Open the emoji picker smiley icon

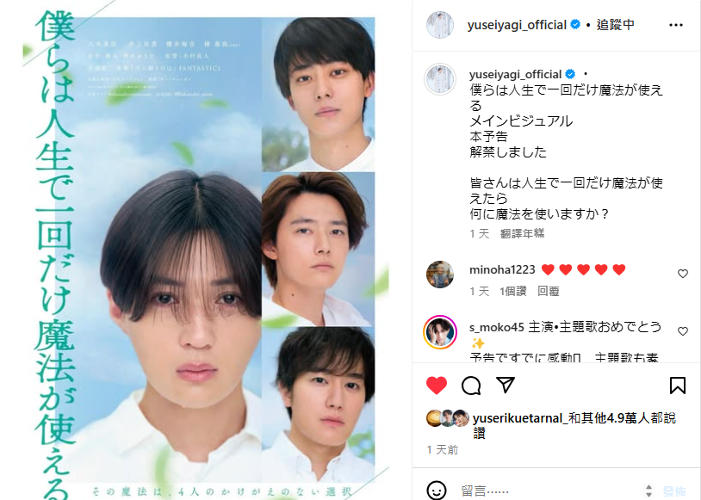(436, 491)
